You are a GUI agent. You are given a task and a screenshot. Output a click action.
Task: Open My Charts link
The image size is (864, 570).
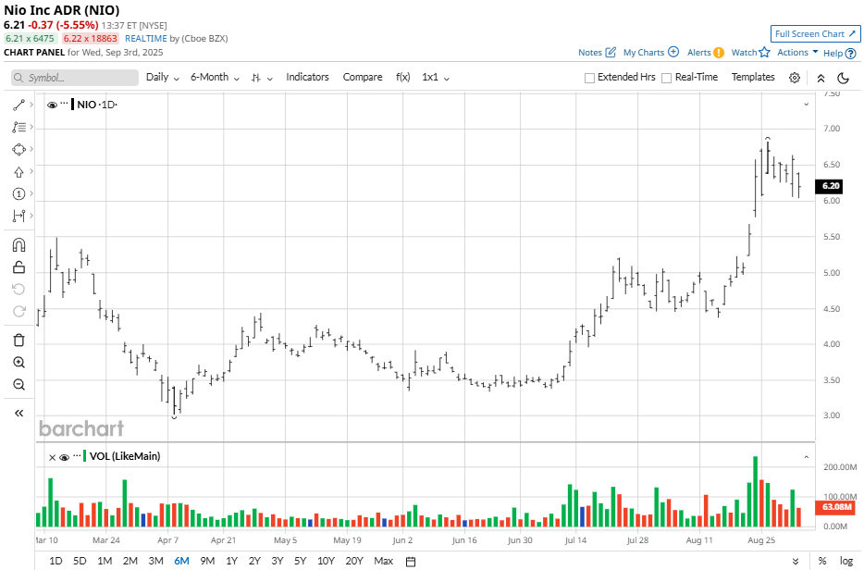[650, 53]
